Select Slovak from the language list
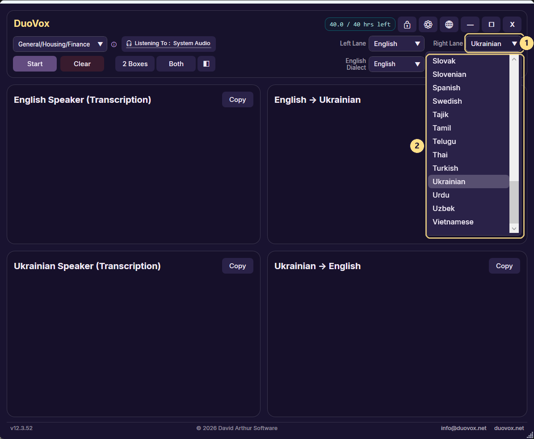 click(x=468, y=61)
